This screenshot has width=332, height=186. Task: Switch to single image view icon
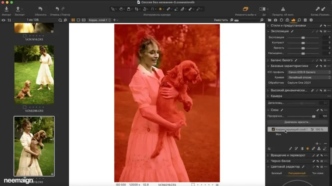pos(78,20)
